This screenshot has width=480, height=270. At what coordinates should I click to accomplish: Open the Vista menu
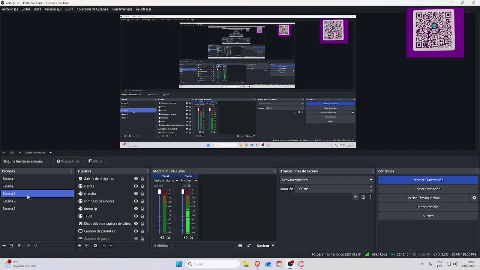[37, 9]
